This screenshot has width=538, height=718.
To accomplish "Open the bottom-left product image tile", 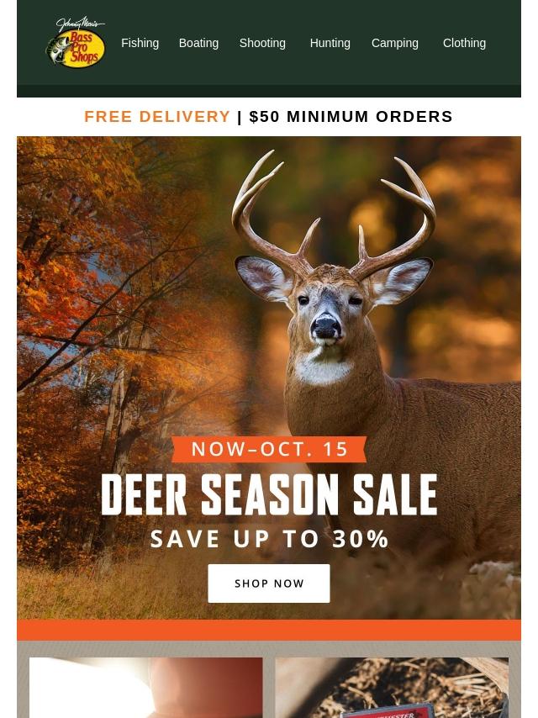I will pyautogui.click(x=146, y=688).
